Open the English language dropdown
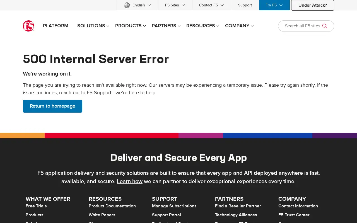 pyautogui.click(x=138, y=5)
